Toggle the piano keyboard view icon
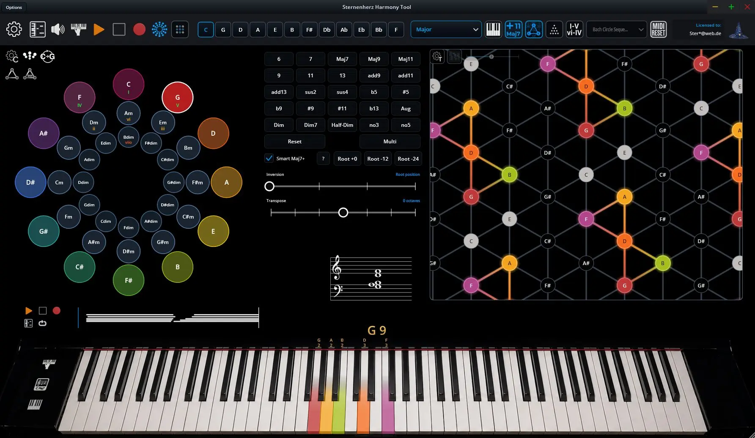This screenshot has height=438, width=755. 493,29
